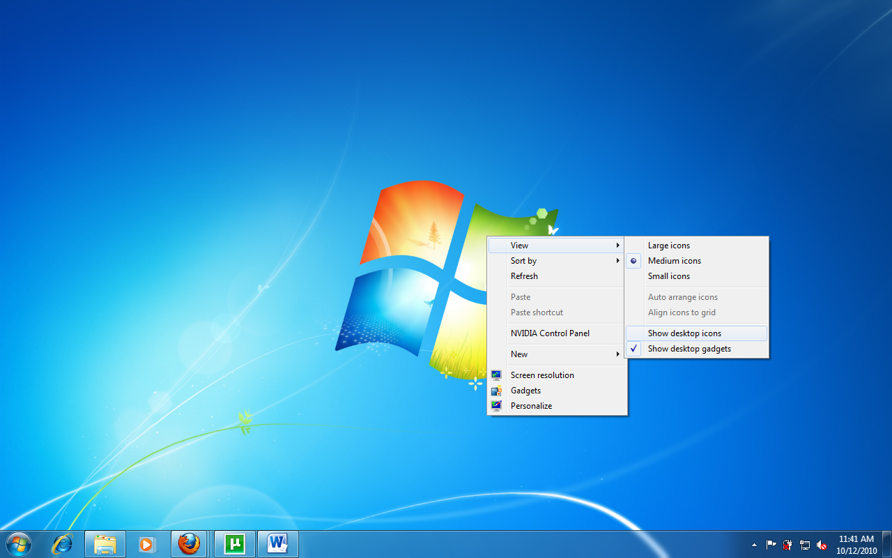Click the network status tray icon
Screen dimensions: 892x558
click(804, 544)
